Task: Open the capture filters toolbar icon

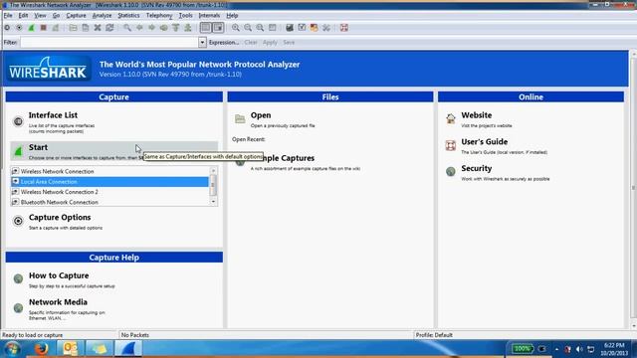Action: coord(290,28)
